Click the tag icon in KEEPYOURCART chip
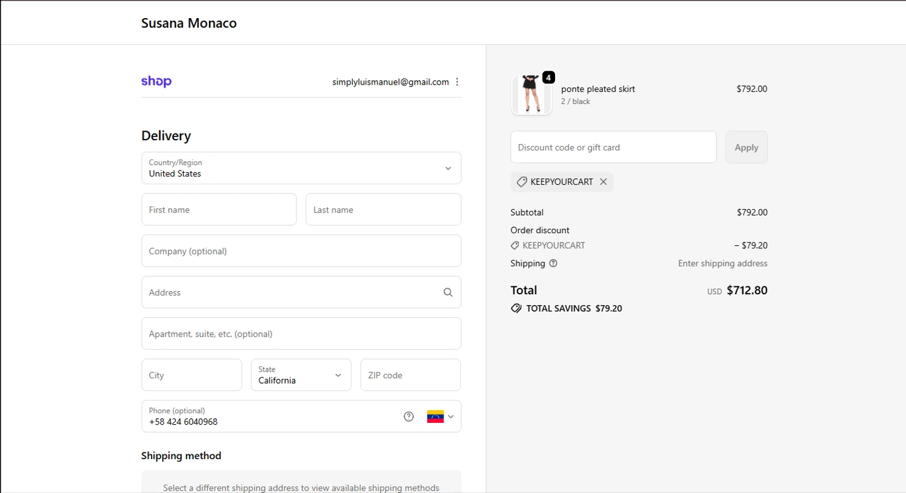Screen dimensions: 906x493 coord(522,182)
